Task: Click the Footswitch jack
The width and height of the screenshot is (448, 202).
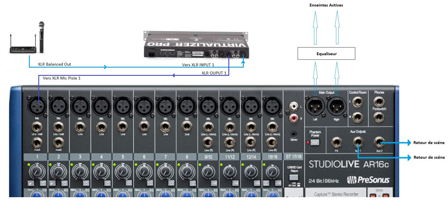Action: point(379,117)
